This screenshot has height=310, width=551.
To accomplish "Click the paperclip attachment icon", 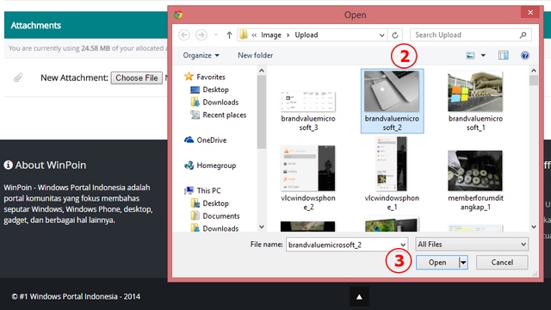I will pyautogui.click(x=18, y=77).
